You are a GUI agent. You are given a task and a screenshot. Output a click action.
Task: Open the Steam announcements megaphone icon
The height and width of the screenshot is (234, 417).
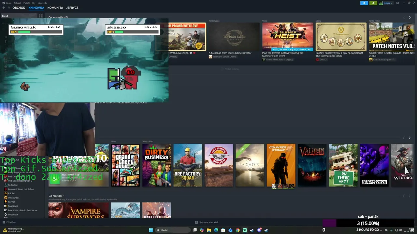pos(364,3)
